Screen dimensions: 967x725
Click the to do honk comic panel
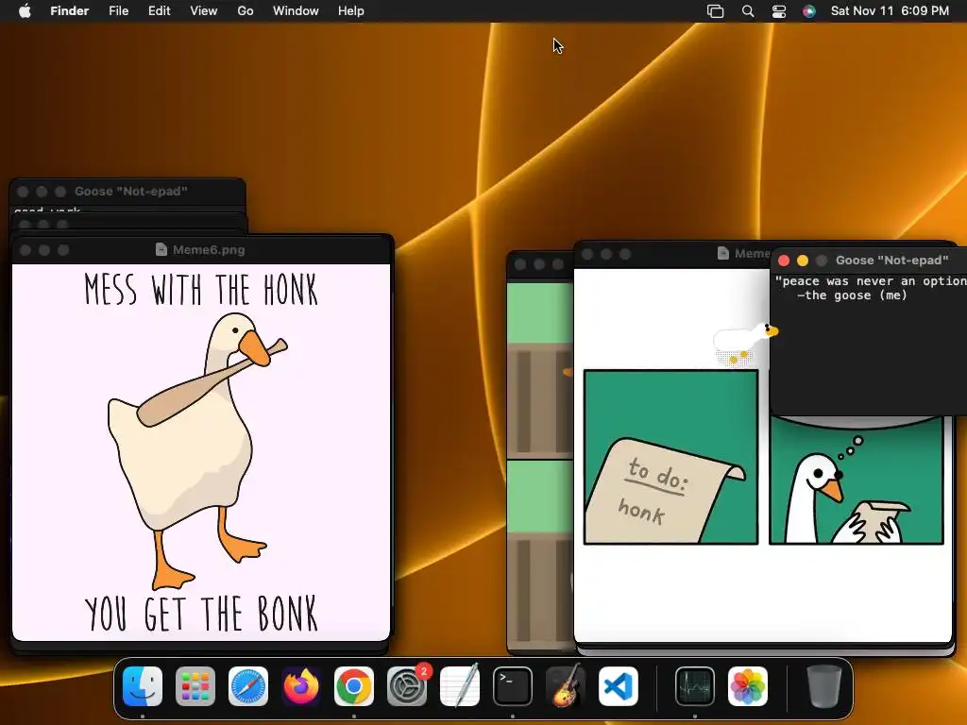point(671,458)
